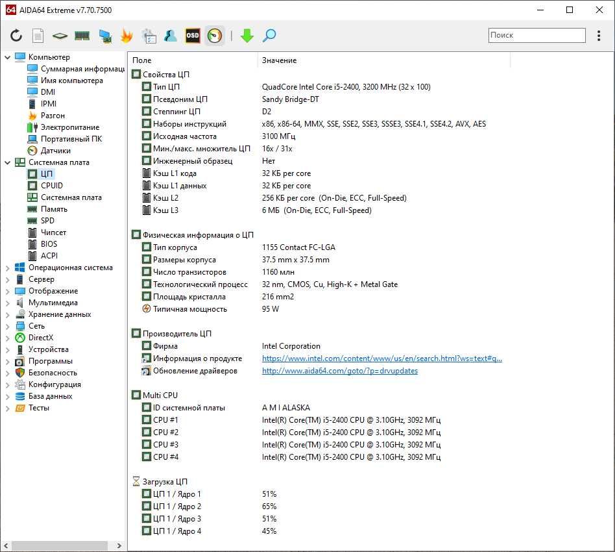The width and height of the screenshot is (615, 552).
Task: Expand the Мультимедиа tree node
Action: (x=7, y=303)
